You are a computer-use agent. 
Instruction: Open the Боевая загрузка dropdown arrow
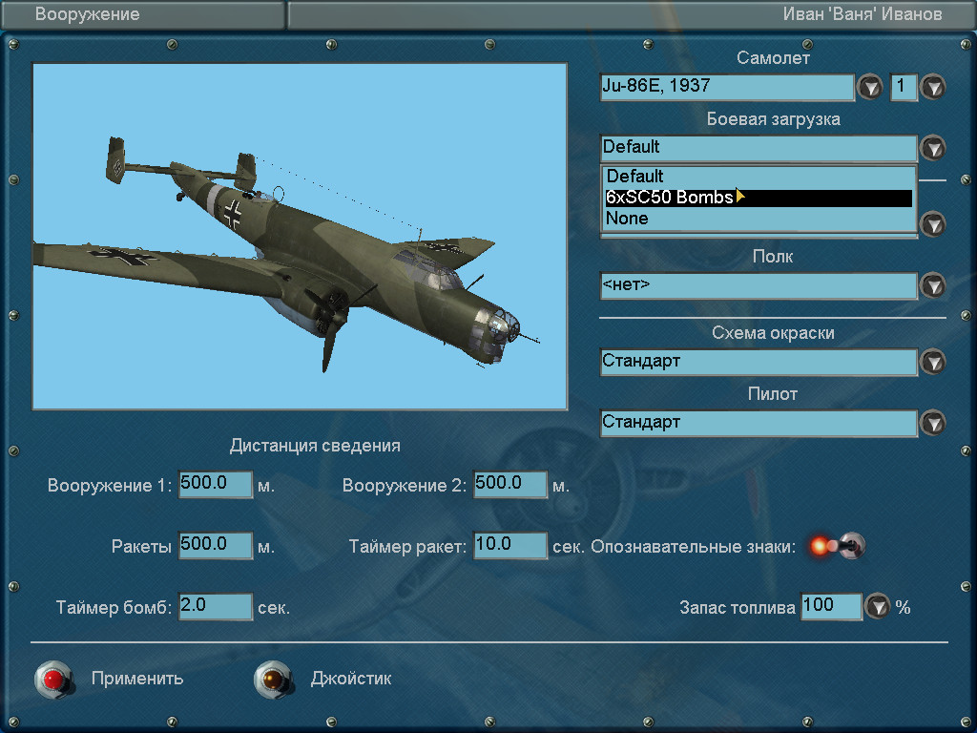click(933, 148)
